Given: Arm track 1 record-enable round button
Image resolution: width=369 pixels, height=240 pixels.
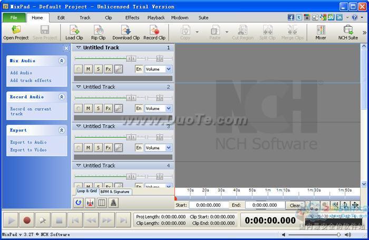Looking at the screenshot, I should point(79,69).
